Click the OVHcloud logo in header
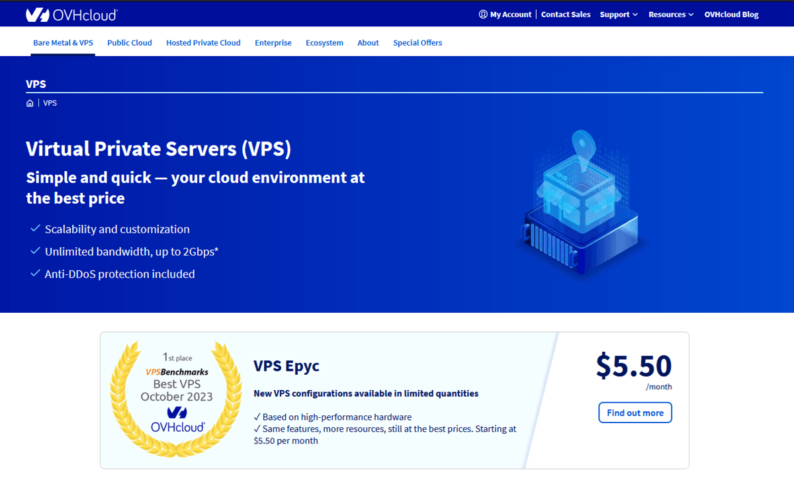The height and width of the screenshot is (478, 794). pos(71,14)
